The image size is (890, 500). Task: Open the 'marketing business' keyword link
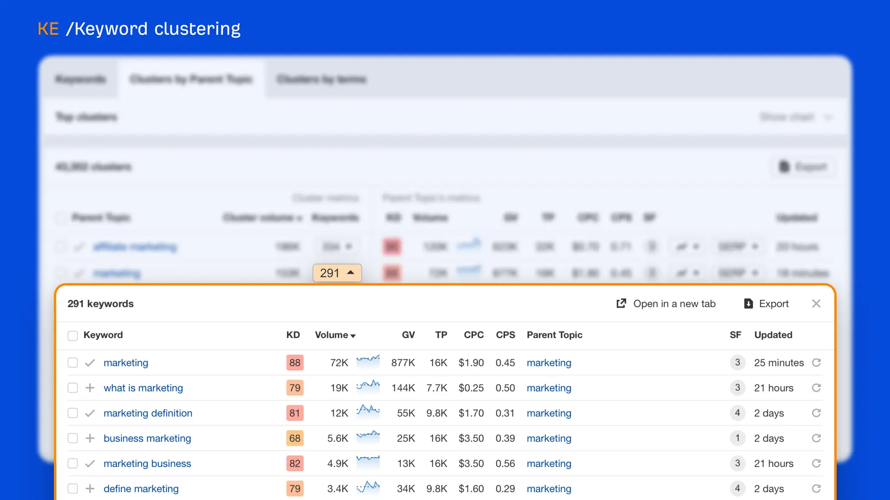(x=147, y=464)
